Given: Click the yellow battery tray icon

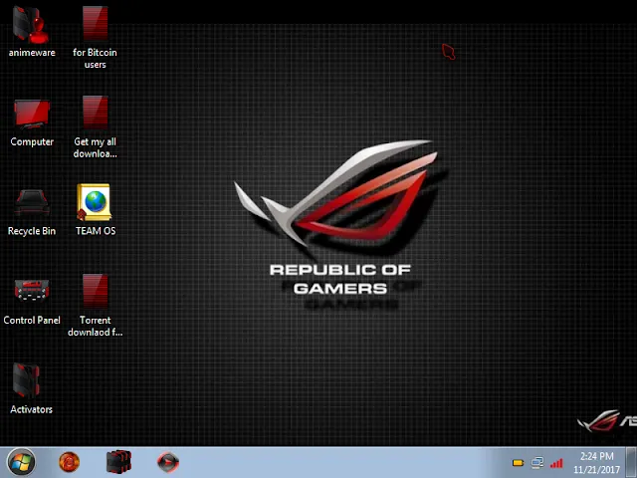Looking at the screenshot, I should point(518,462).
